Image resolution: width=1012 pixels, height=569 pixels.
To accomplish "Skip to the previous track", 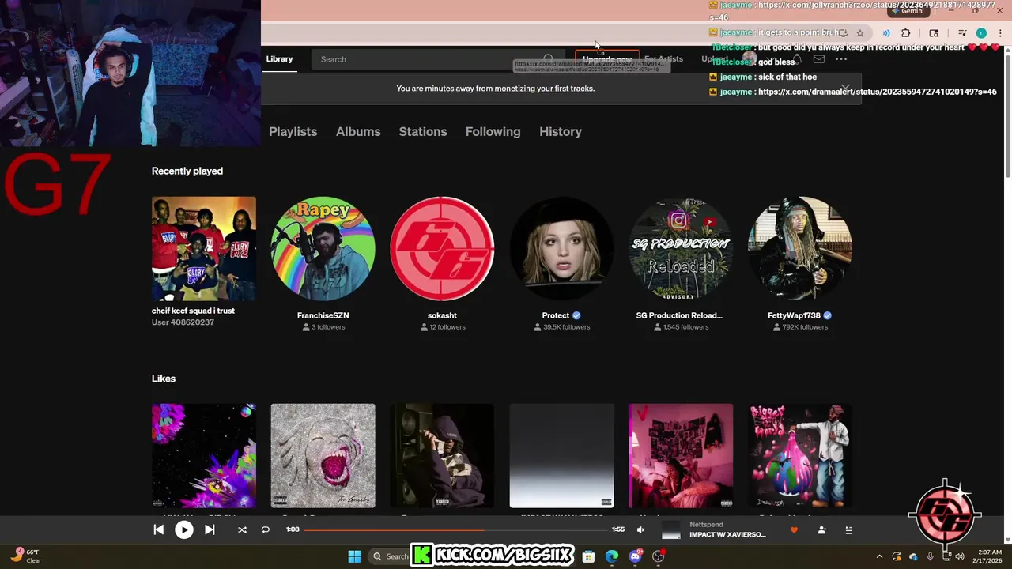I will coord(159,530).
